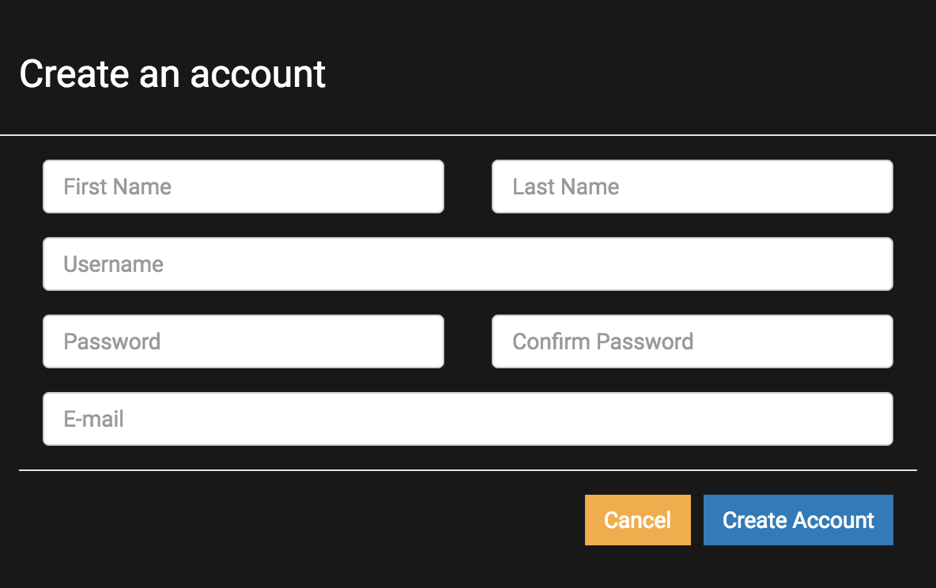Activate the Confirm Password field
Viewport: 936px width, 588px height.
point(693,341)
